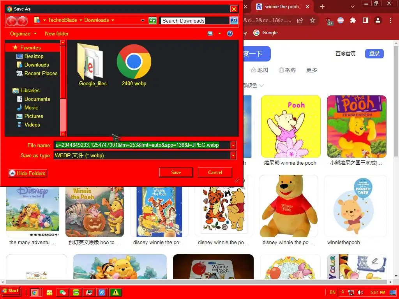Expand the TechnoBlade breadcrumb arrow
399x299 pixels.
[x=81, y=20]
